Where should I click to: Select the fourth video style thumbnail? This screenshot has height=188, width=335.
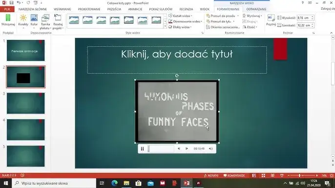point(115,20)
